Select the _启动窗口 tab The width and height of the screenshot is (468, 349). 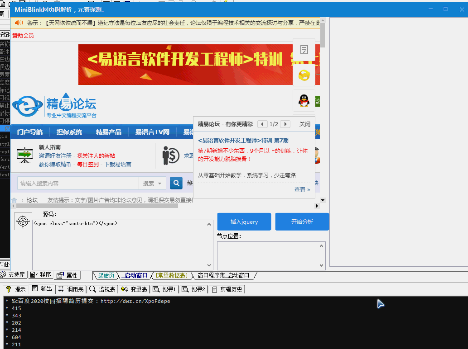pos(135,275)
